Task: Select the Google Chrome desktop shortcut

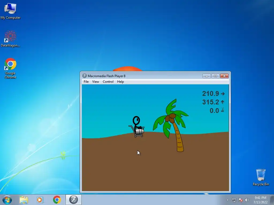Action: pos(10,68)
